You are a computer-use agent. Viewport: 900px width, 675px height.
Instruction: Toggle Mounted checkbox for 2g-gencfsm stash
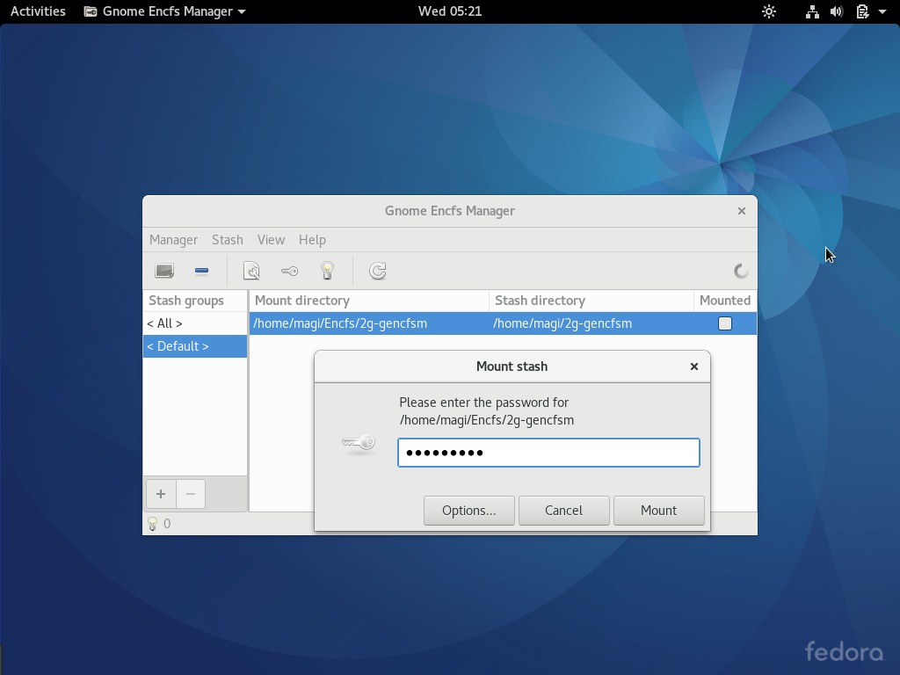725,323
